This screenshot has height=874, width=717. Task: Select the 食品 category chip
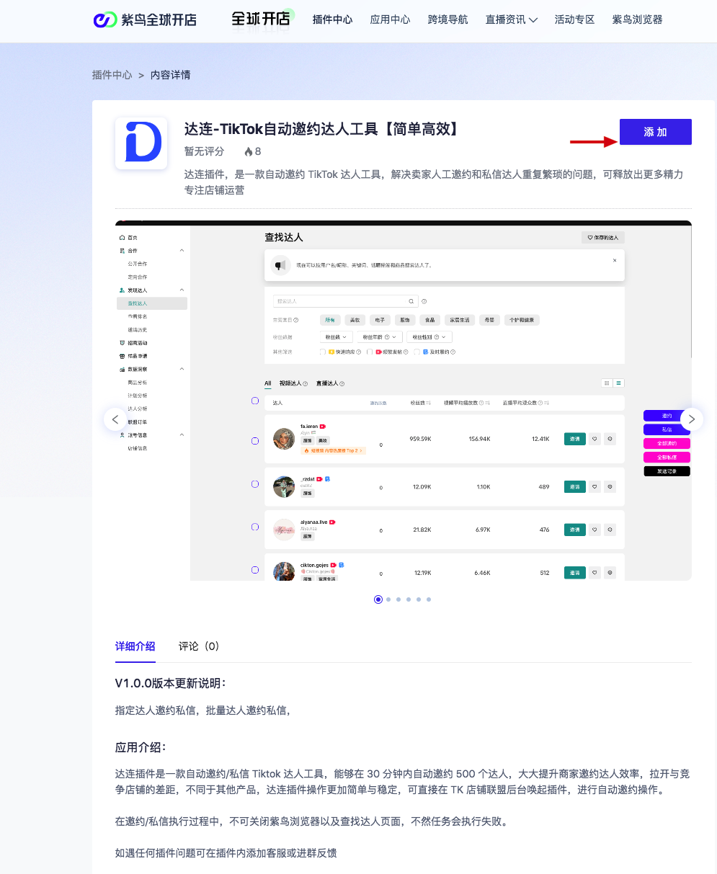[x=429, y=320]
